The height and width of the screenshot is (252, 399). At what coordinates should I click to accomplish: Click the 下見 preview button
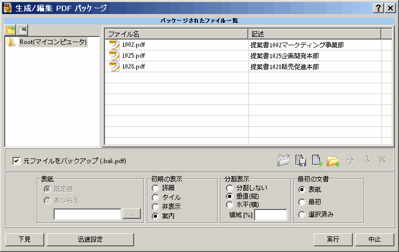pos(25,240)
